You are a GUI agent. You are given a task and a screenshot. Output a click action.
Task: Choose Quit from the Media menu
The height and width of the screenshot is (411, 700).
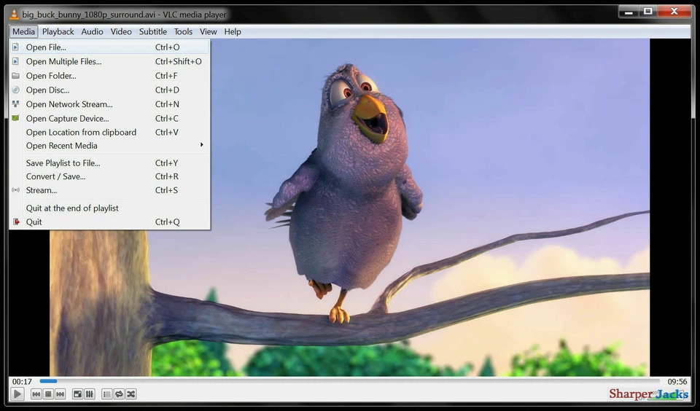point(109,222)
